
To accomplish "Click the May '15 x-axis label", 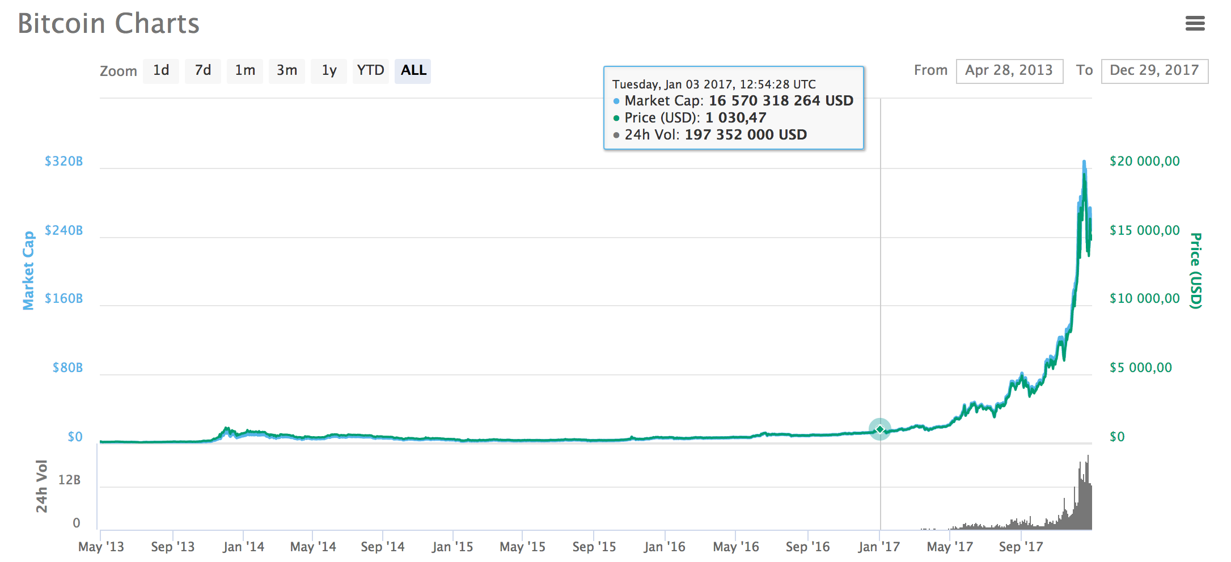I will [x=522, y=547].
